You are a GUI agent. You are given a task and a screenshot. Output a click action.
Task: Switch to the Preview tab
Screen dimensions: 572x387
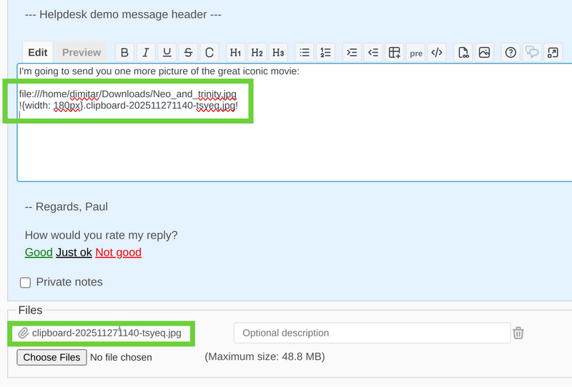pos(82,52)
